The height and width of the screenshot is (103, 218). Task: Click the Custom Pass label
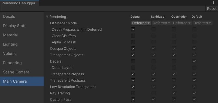pos(60,99)
